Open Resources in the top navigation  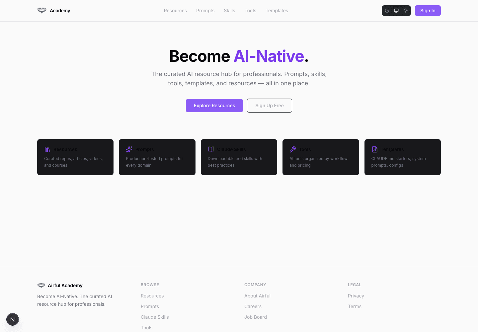click(175, 11)
